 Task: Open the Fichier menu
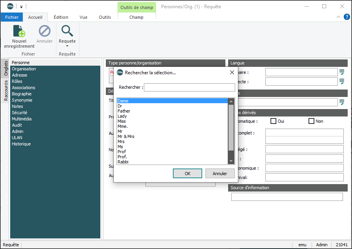click(12, 17)
